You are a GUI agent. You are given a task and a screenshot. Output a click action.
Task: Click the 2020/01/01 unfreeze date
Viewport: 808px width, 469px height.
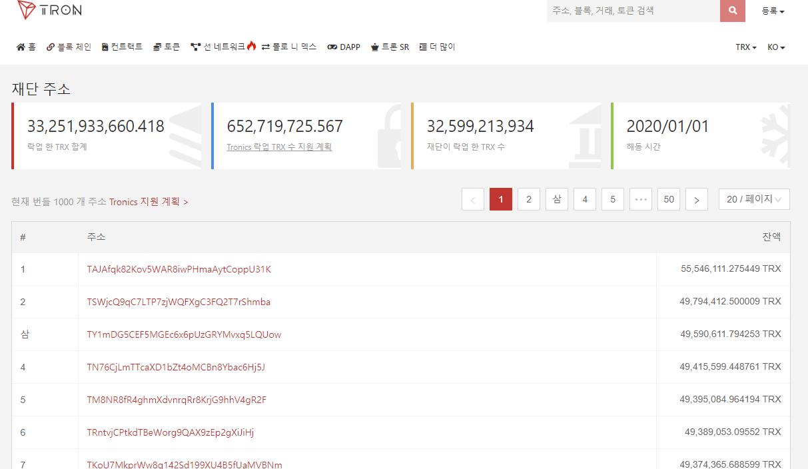[x=667, y=126]
